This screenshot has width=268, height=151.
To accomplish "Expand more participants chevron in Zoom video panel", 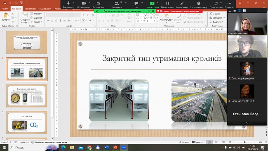I will [x=247, y=123].
